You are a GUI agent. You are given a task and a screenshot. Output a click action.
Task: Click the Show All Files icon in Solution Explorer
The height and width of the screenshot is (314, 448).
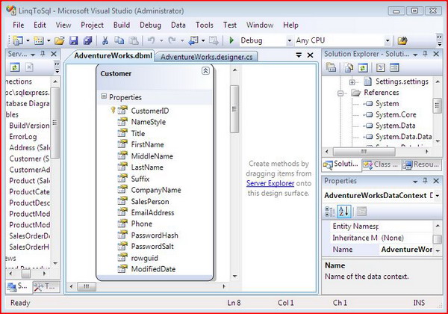coord(349,67)
